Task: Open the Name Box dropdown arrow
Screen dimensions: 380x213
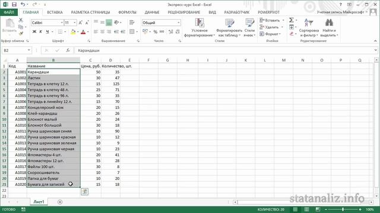Action: click(29, 50)
